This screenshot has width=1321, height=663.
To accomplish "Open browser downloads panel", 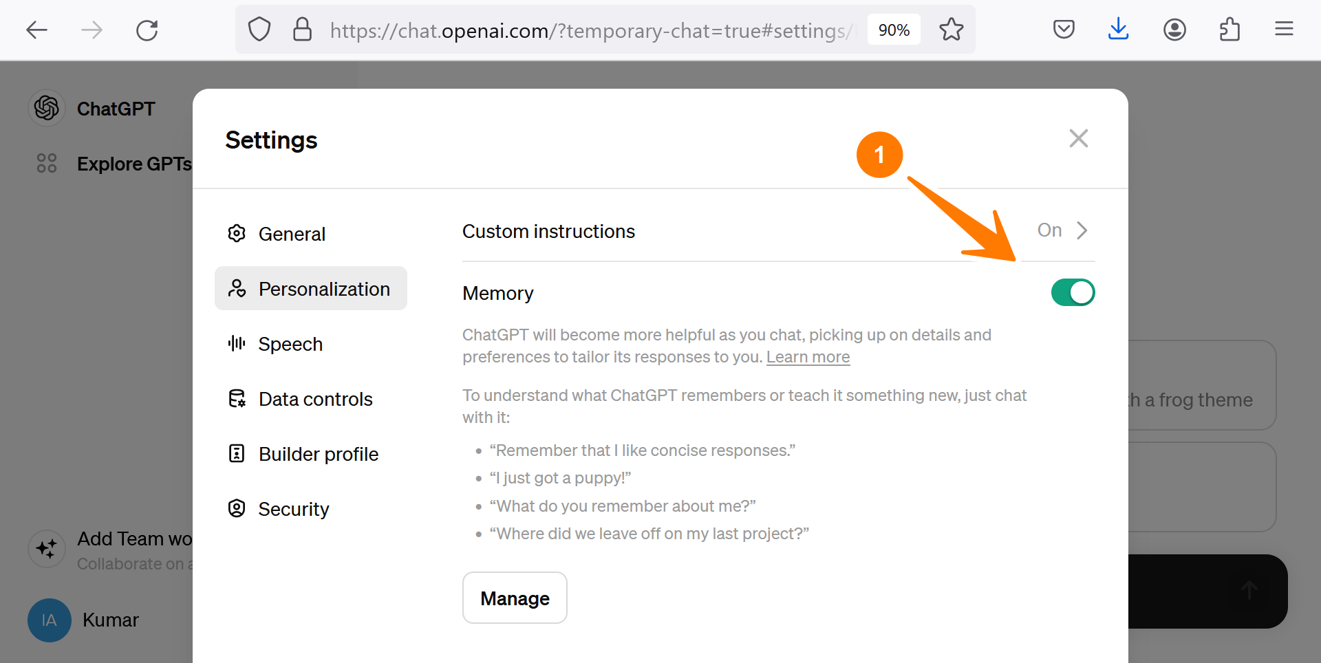I will (1118, 29).
